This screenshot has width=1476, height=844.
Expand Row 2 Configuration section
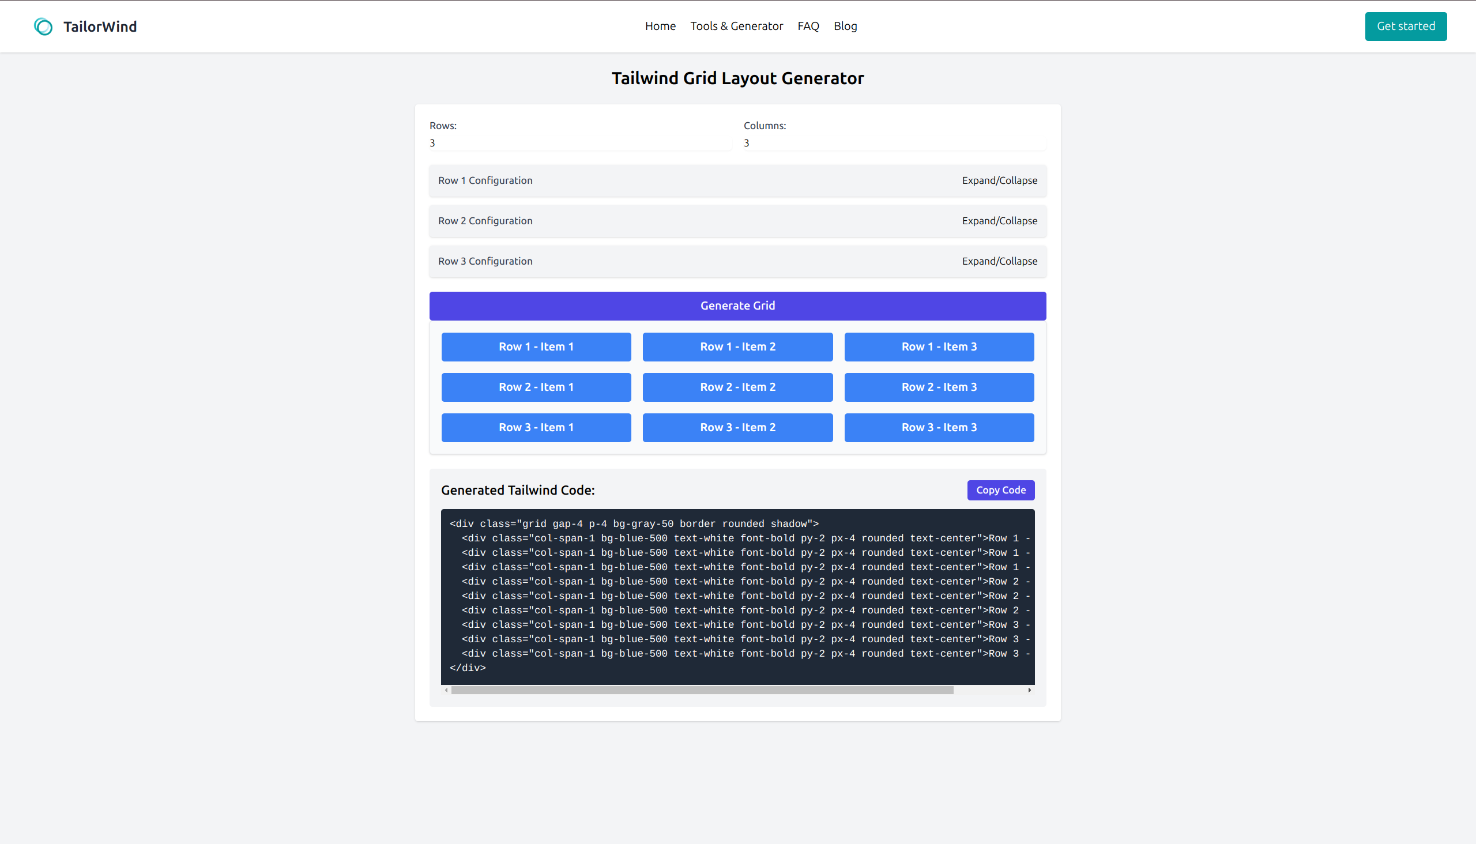pyautogui.click(x=999, y=220)
